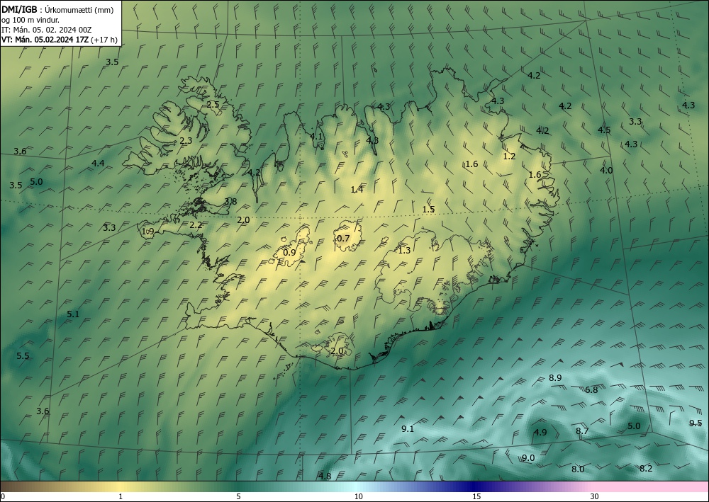
Task: Click the value 8.9 on the map
Action: point(555,377)
